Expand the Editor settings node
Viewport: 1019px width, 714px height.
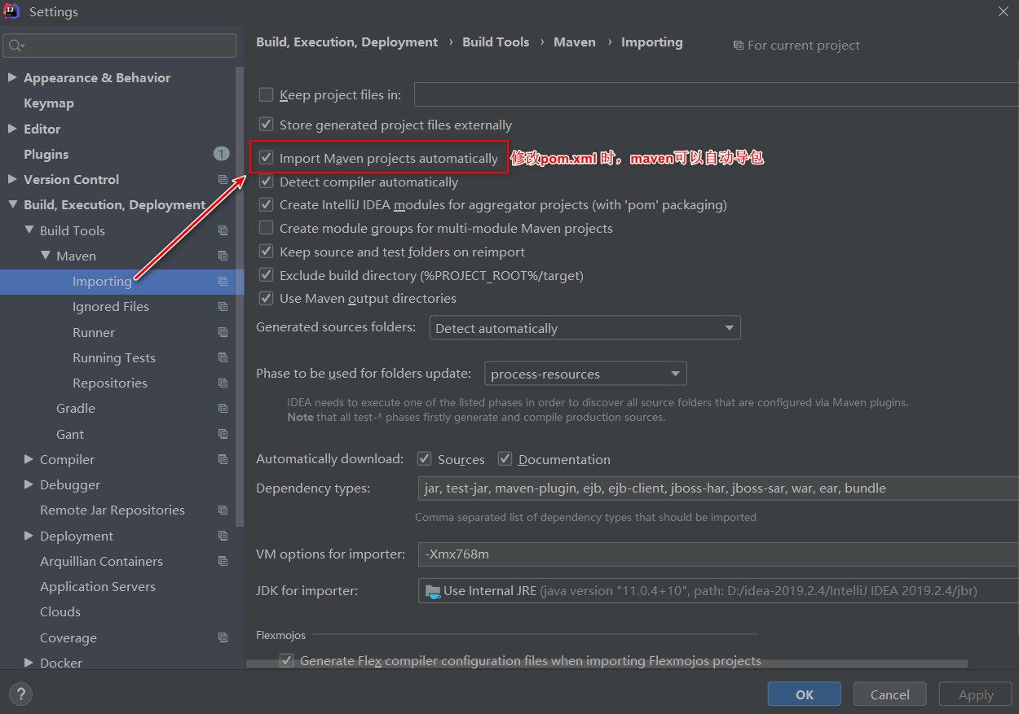coord(11,129)
